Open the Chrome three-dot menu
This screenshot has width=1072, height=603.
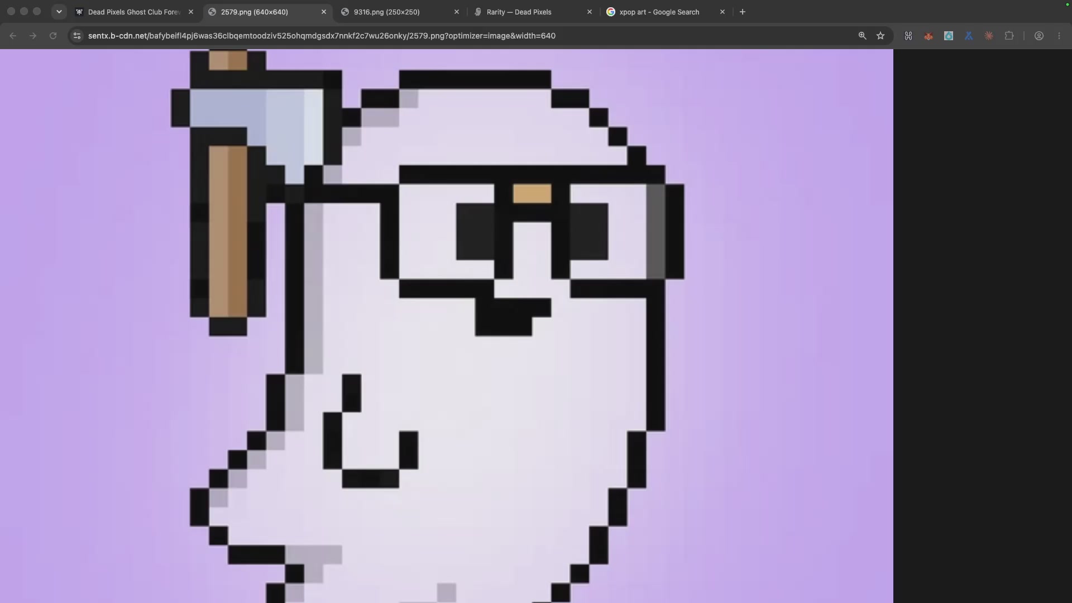[x=1059, y=36]
